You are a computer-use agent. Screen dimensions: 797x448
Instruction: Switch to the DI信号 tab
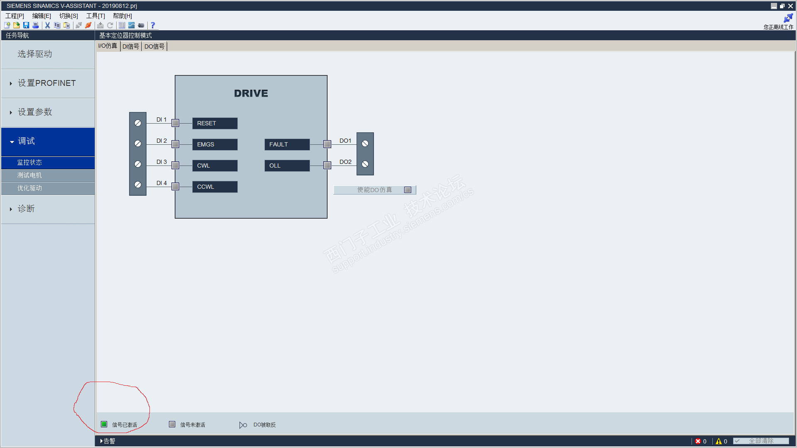click(131, 46)
